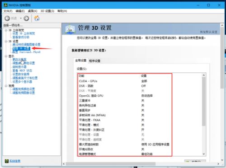Click the System Information icon at bottom left
This screenshot has height=168, width=226.
(x=7, y=161)
